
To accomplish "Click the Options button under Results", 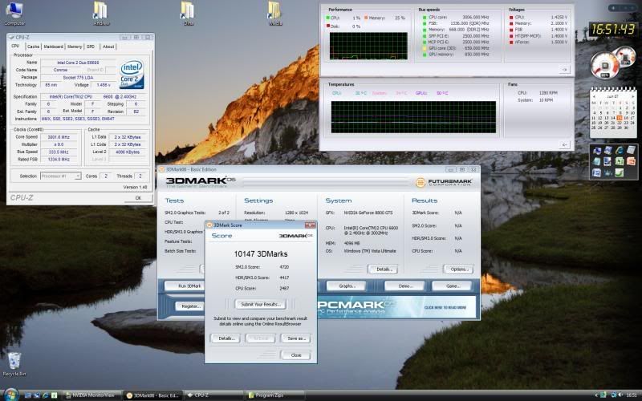I will click(458, 269).
